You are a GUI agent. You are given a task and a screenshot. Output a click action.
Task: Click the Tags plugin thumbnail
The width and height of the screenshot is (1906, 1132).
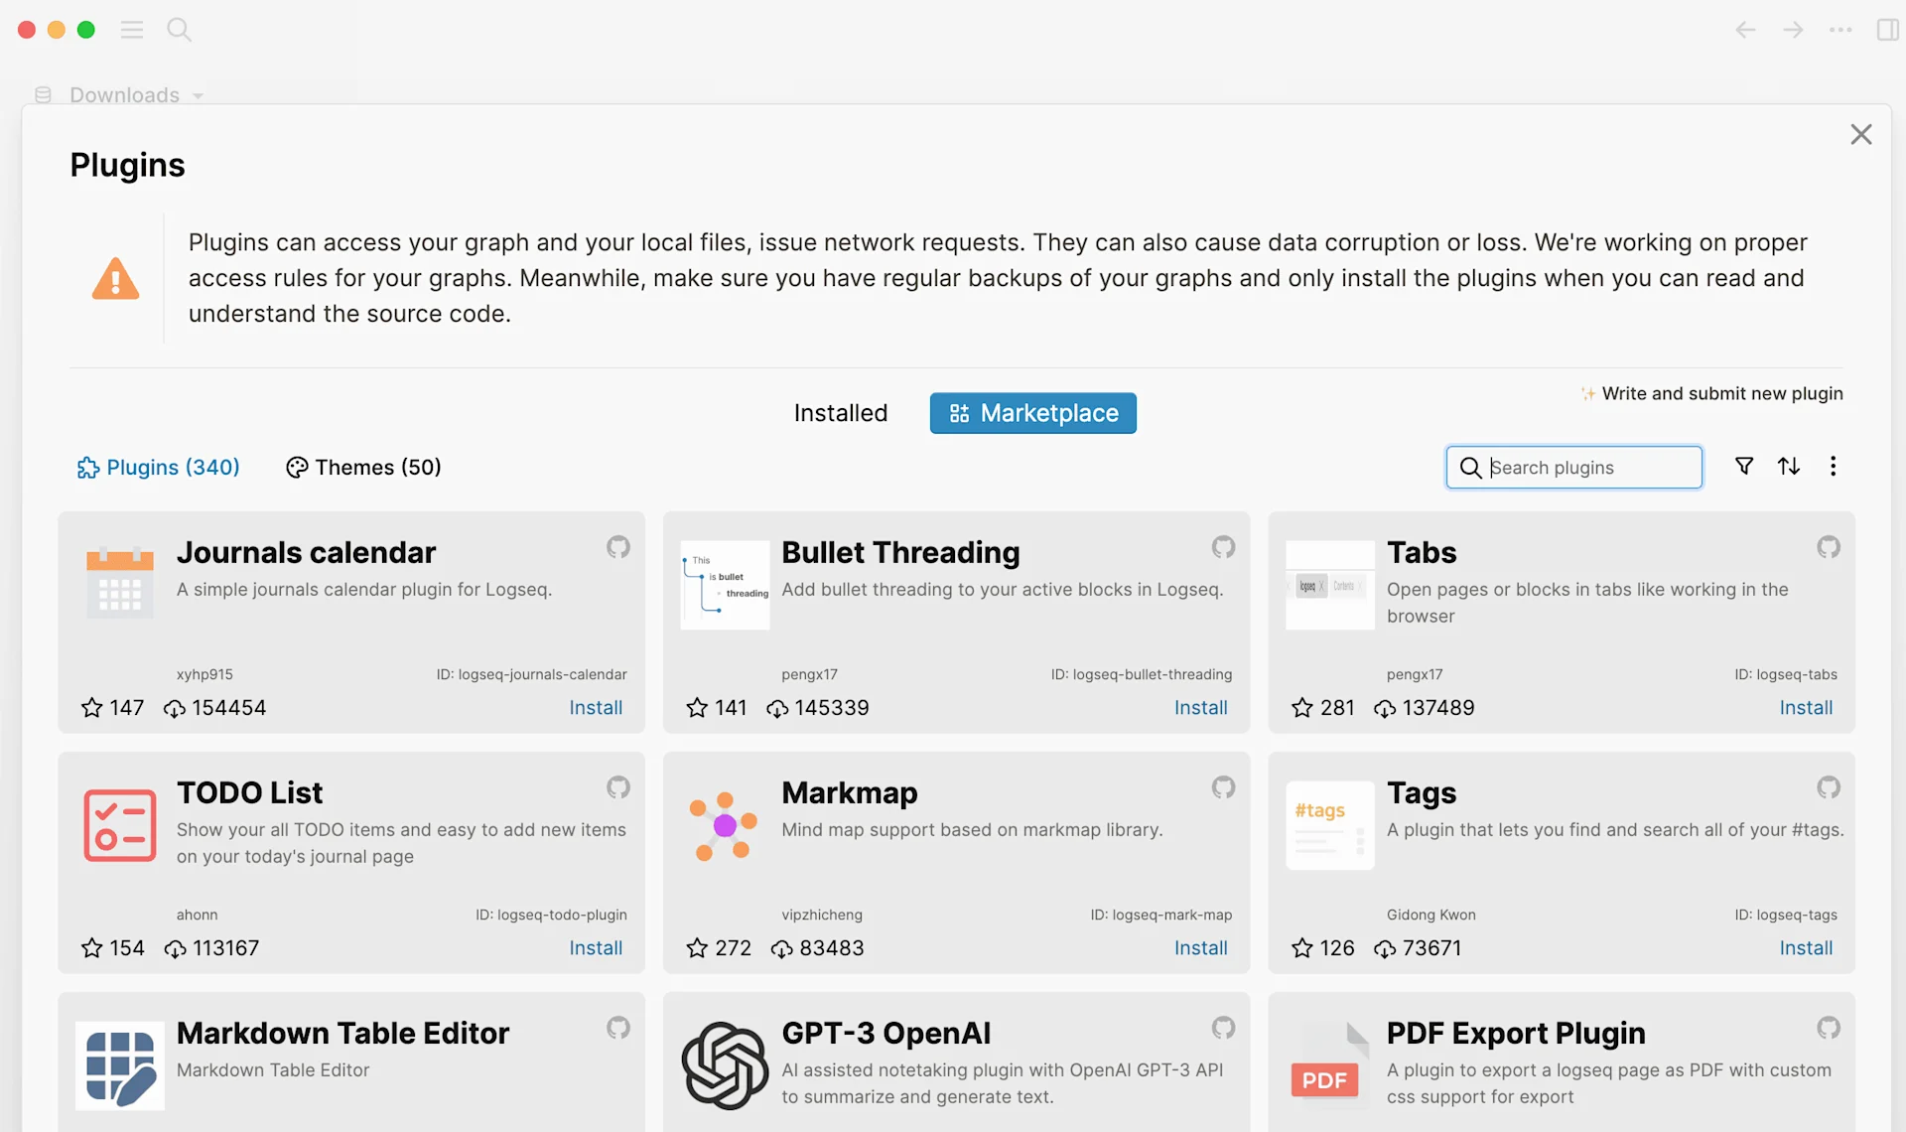pos(1329,825)
